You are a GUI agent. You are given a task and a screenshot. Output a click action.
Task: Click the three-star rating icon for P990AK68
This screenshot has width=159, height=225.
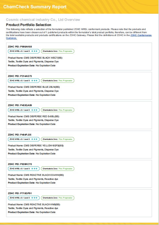[x=34, y=51]
